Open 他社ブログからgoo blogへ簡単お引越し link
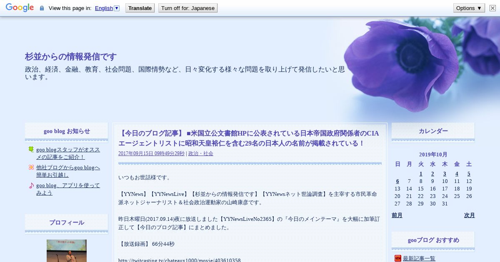 [68, 171]
